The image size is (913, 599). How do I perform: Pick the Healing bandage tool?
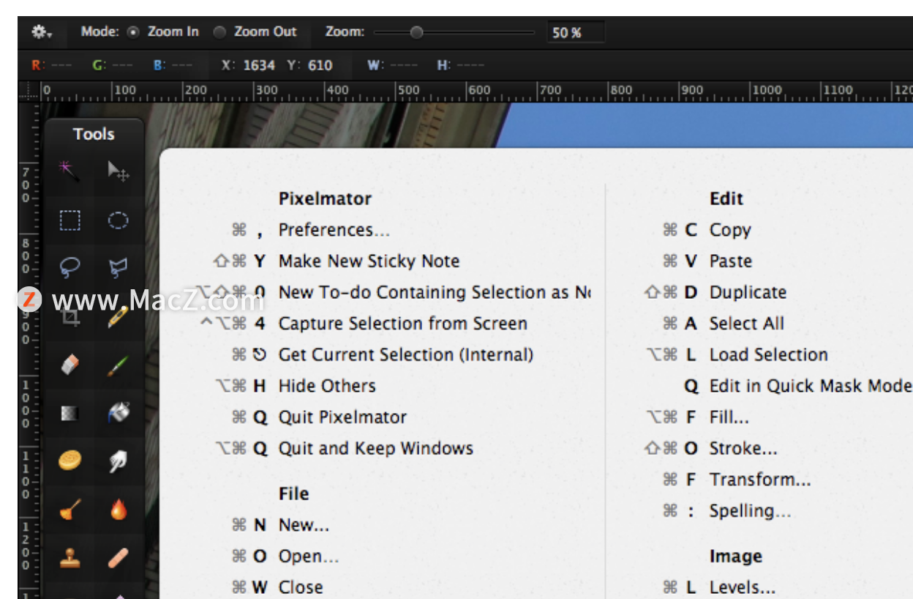point(119,559)
